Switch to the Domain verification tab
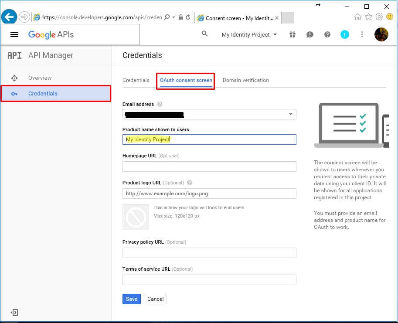The height and width of the screenshot is (323, 398). [246, 80]
